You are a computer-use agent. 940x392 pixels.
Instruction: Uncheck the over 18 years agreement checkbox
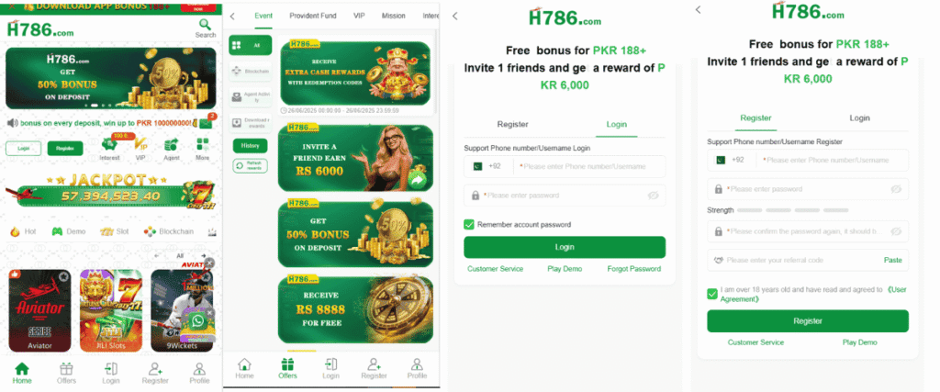coord(712,294)
